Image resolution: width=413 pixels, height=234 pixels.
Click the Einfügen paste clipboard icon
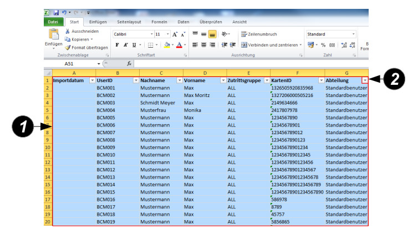[53, 35]
